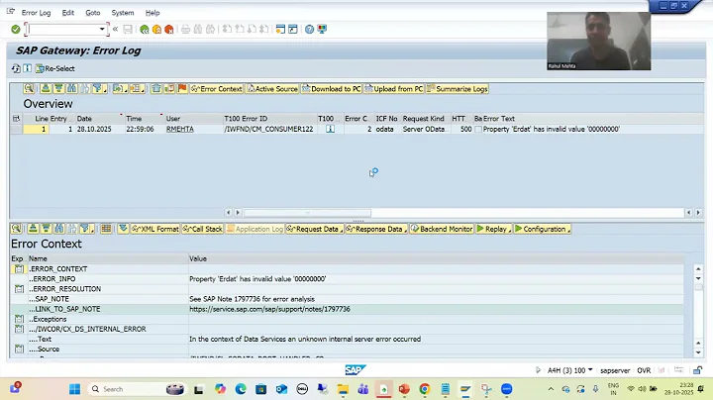Open the transaction command field dropdown
The width and height of the screenshot is (713, 400).
102,30
